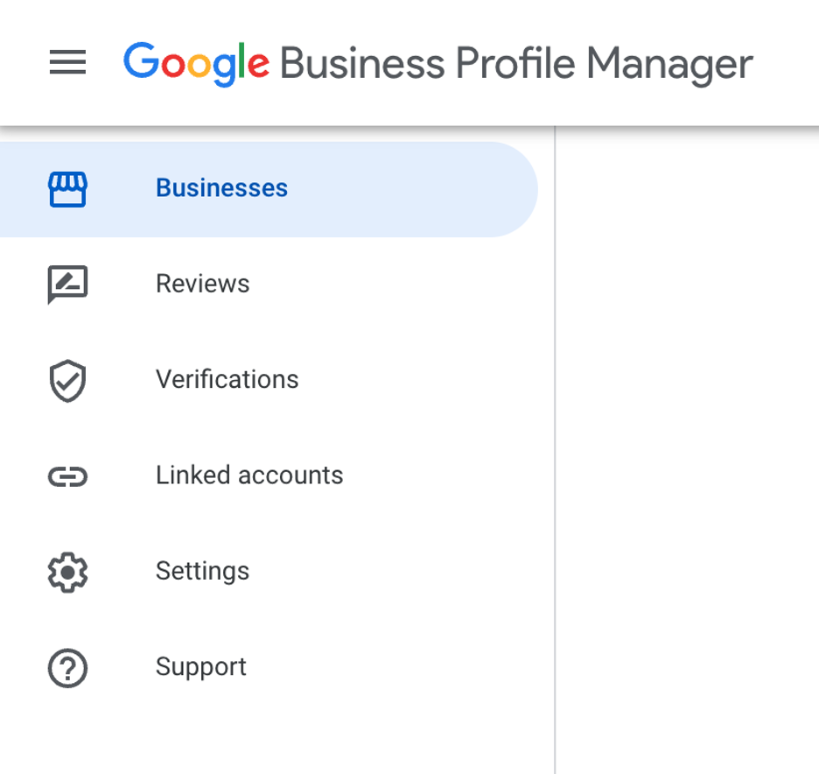Click the Support question mark icon
Screen dimensions: 819x774
pyautogui.click(x=67, y=666)
